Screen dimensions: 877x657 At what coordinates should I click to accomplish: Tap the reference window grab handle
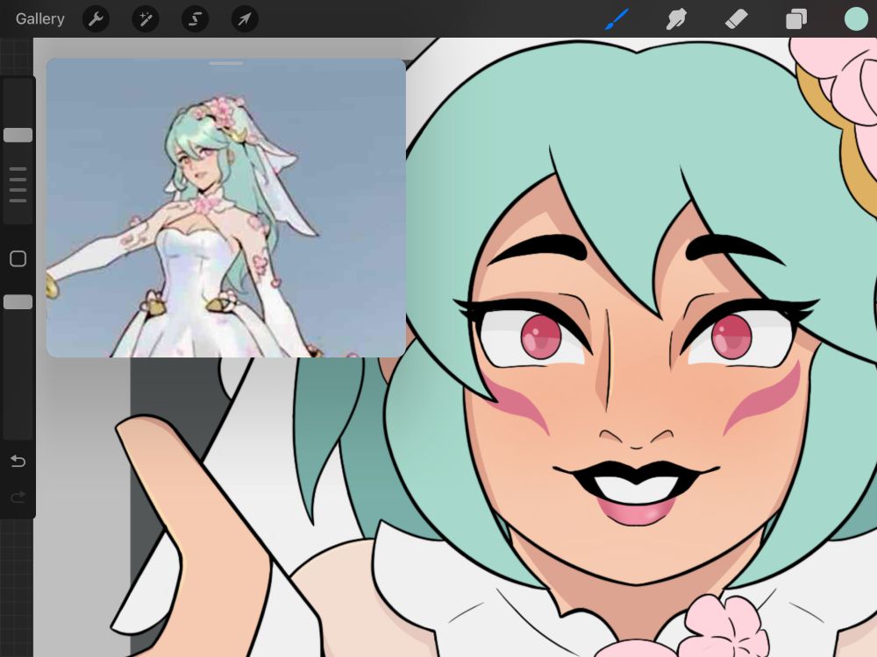[226, 63]
